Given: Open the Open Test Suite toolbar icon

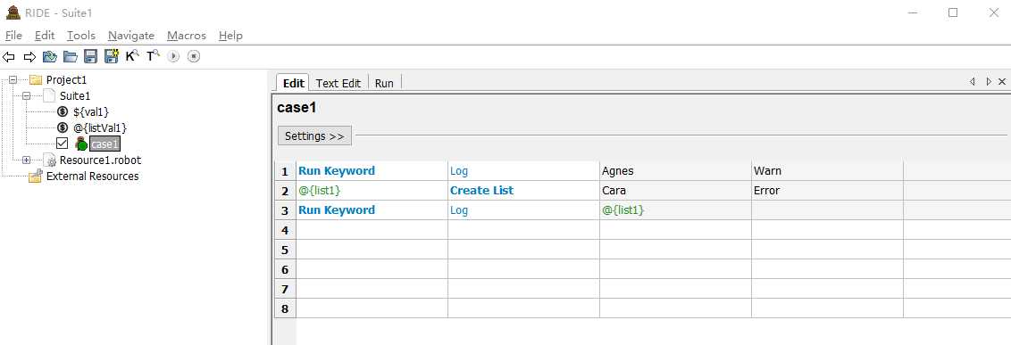Looking at the screenshot, I should [50, 57].
